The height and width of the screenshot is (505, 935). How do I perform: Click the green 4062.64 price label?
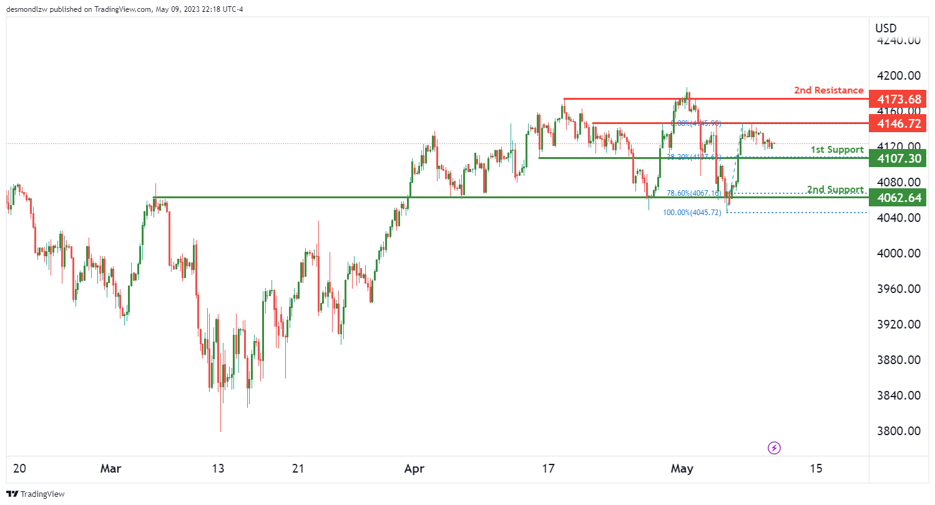coord(899,198)
